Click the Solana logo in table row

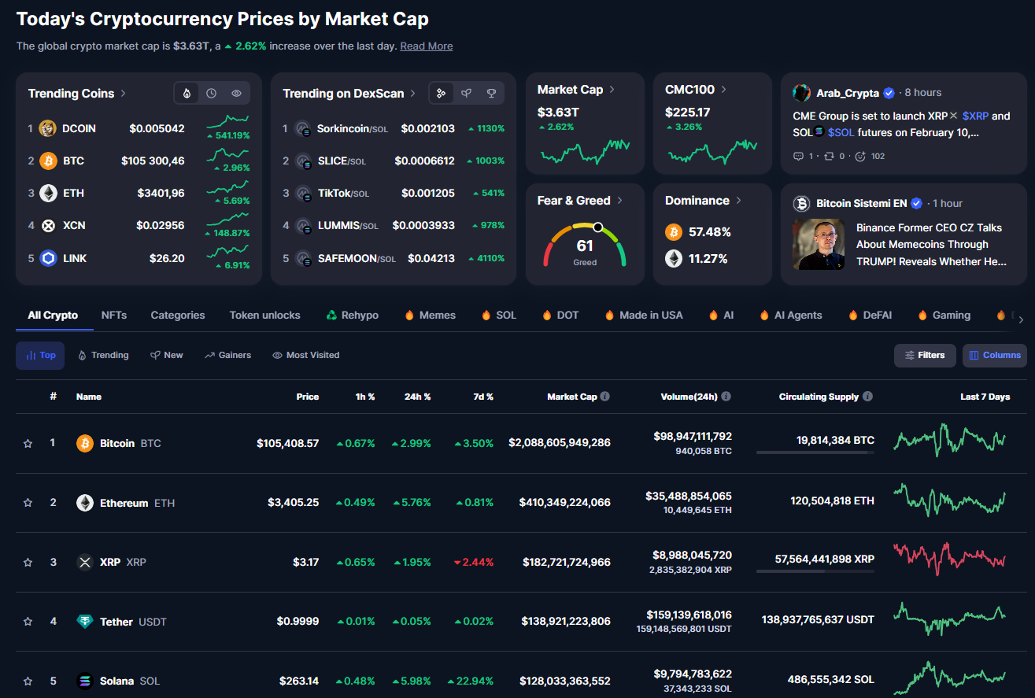pos(85,681)
